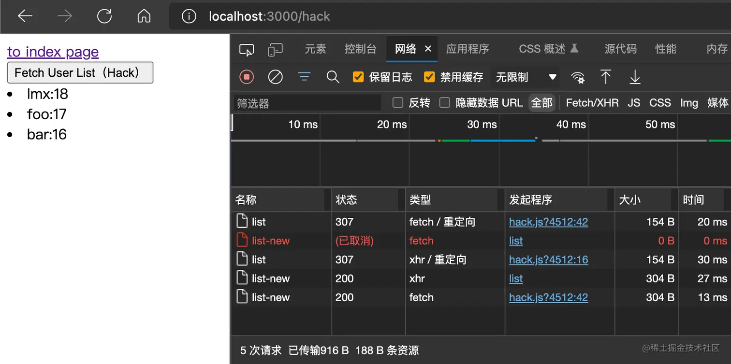Open the 控制台 tab
Screen dimensions: 731x364
tap(361, 49)
